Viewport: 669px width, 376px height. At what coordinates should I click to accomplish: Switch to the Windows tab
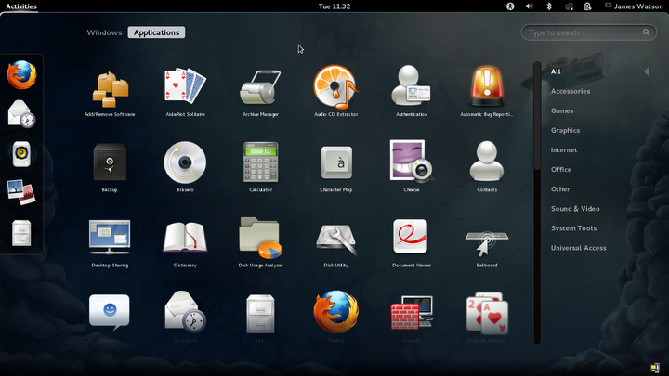click(x=104, y=32)
